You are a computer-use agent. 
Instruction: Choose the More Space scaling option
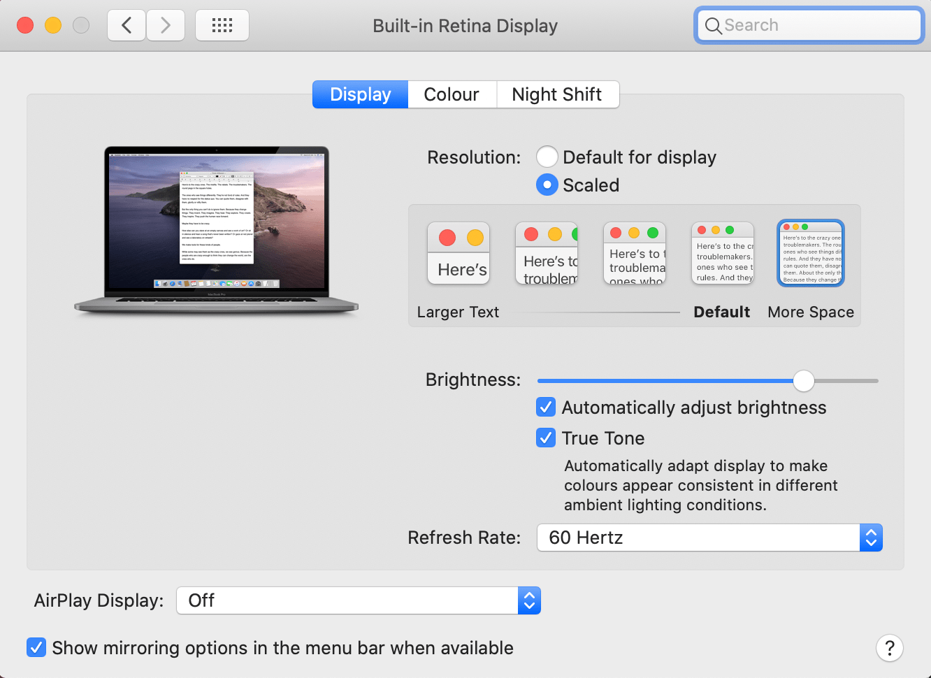pos(810,253)
